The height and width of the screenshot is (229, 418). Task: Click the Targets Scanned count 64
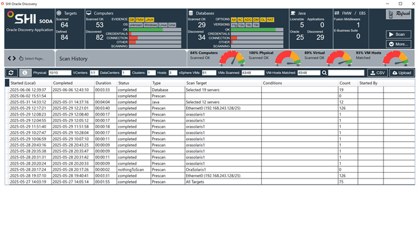point(64,25)
